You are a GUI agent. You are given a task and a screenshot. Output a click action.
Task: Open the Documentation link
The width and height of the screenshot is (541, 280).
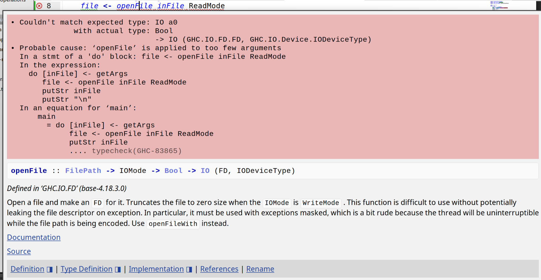(34, 237)
